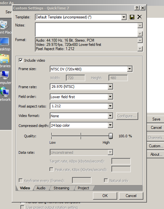Image resolution: width=164 pixels, height=209 pixels.
Task: Click the Format box scroll down arrow
Action: coord(140,49)
